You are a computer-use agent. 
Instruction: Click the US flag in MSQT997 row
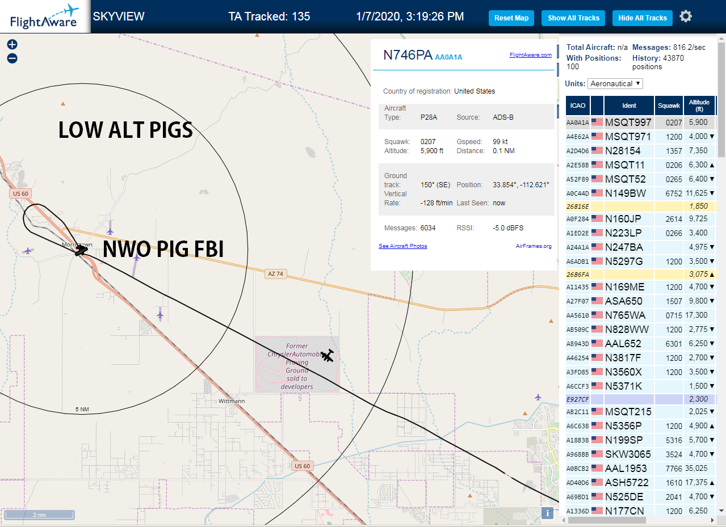click(x=597, y=122)
